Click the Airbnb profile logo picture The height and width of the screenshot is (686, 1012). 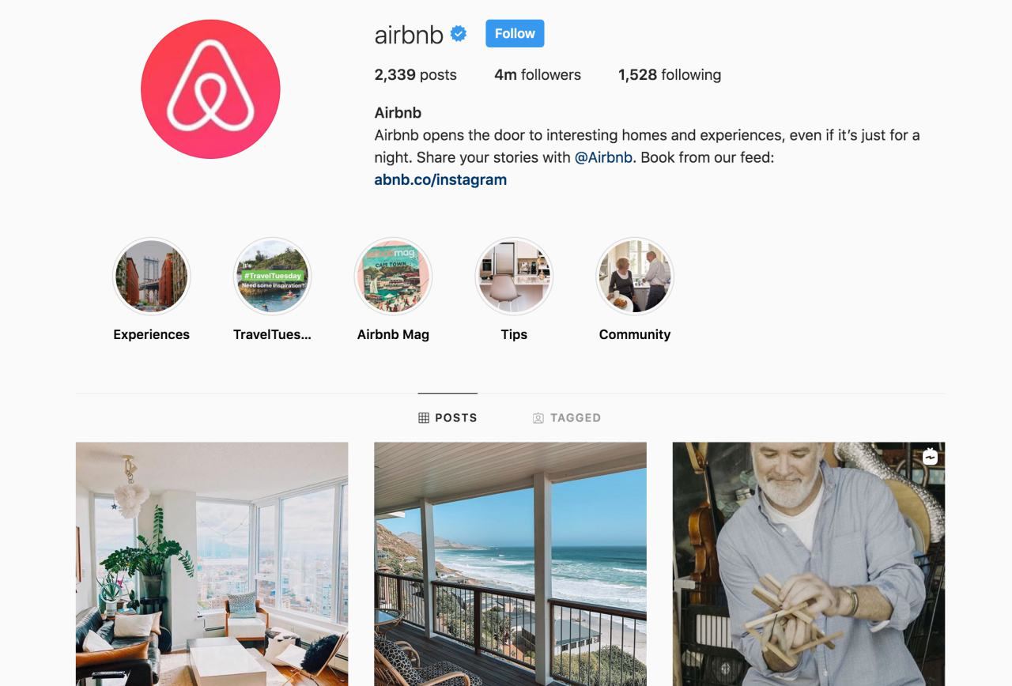[x=210, y=89]
